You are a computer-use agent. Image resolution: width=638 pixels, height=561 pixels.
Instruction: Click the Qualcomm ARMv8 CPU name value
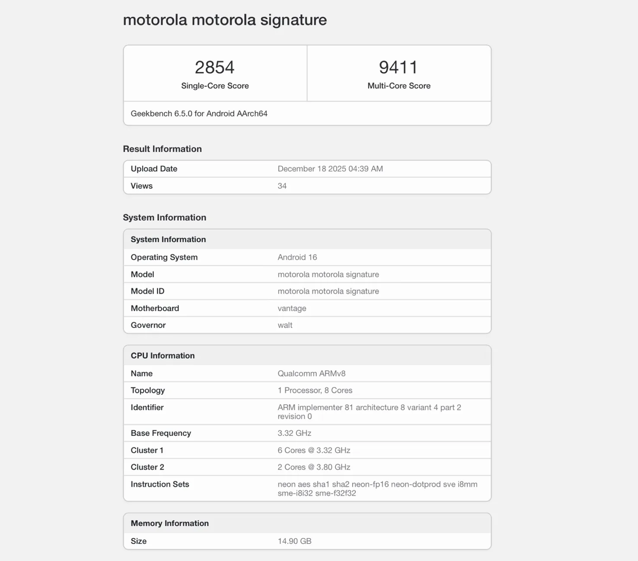tap(311, 373)
